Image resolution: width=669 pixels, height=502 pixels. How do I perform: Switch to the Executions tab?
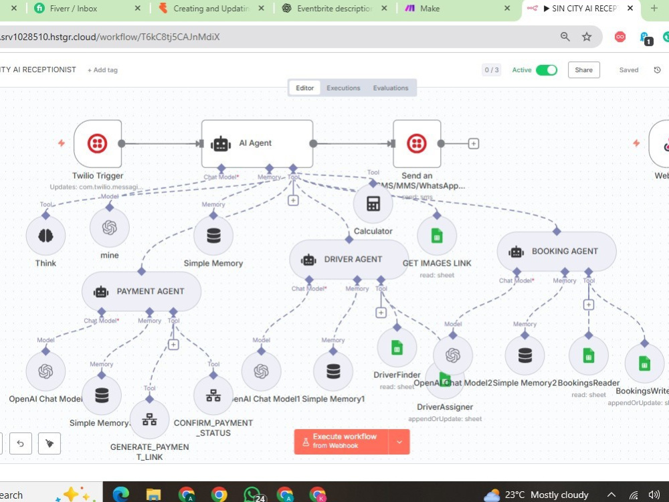343,88
